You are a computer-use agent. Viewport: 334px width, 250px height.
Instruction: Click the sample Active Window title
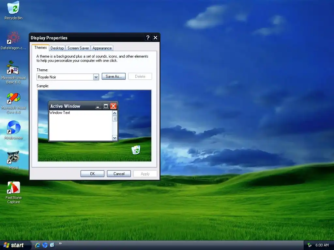[65, 106]
